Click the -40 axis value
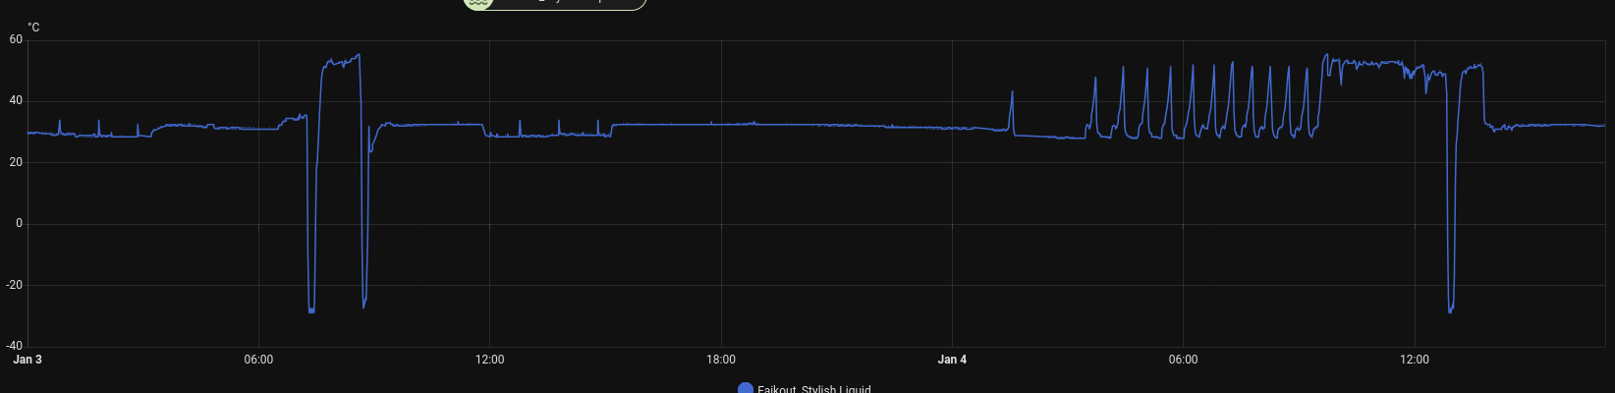The image size is (1615, 393). click(x=15, y=346)
